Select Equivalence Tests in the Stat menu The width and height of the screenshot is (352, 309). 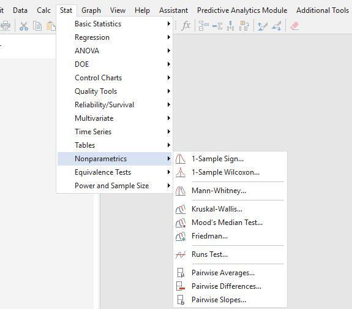pyautogui.click(x=114, y=172)
